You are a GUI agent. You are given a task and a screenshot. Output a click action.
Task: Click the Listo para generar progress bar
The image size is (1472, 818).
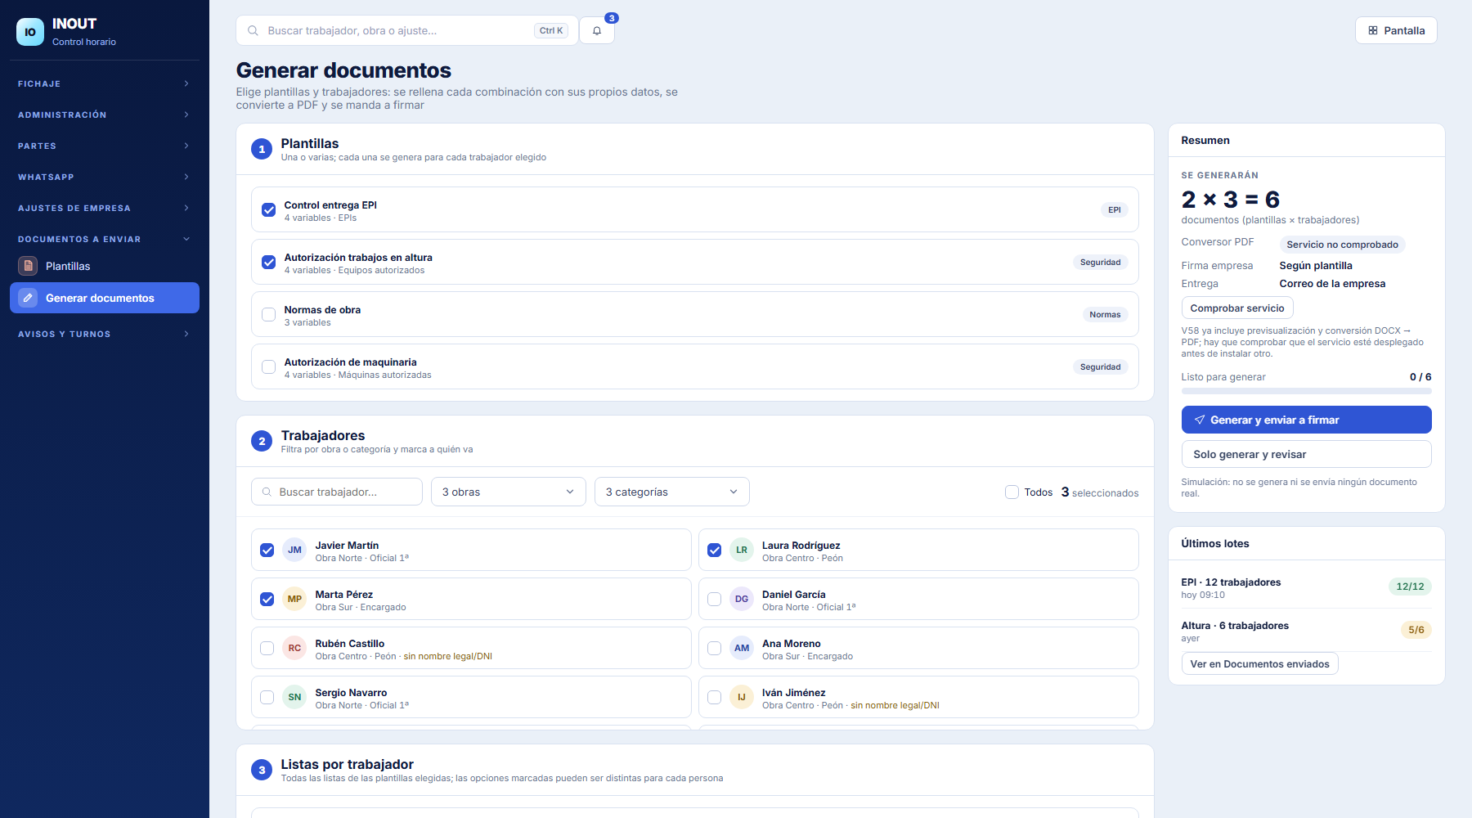pyautogui.click(x=1306, y=391)
